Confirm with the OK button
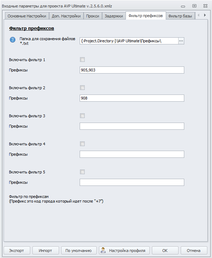Screen dimensions: 212x258 click(x=165, y=251)
